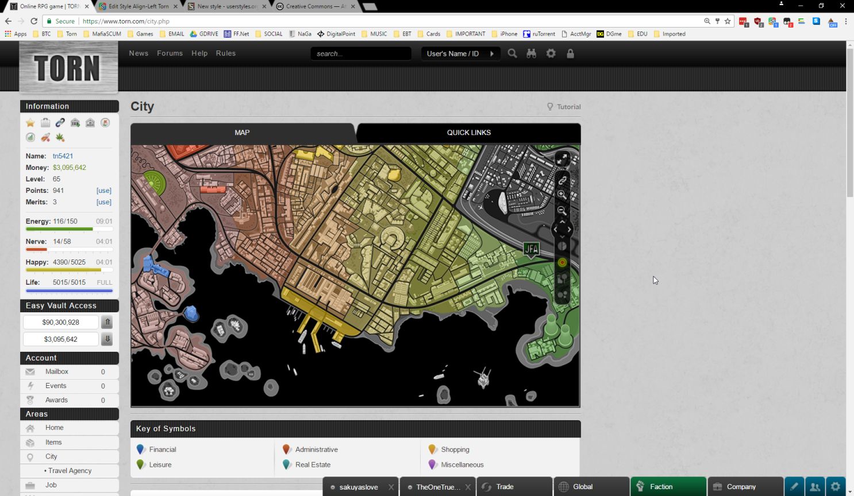This screenshot has width=854, height=496.
Task: Open the User's Name / ID dropdown
Action: pyautogui.click(x=460, y=53)
